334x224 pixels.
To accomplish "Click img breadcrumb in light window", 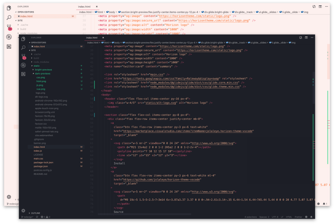I will (x=305, y=12).
